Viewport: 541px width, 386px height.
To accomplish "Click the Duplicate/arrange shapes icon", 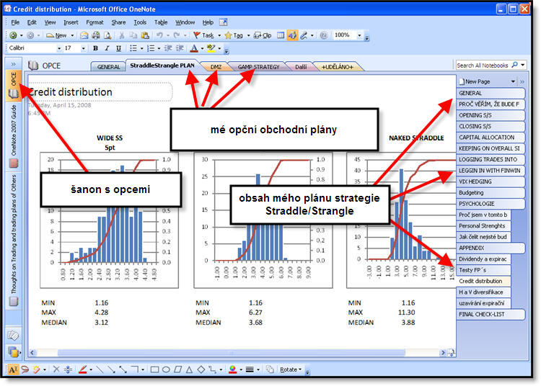I will coord(270,370).
